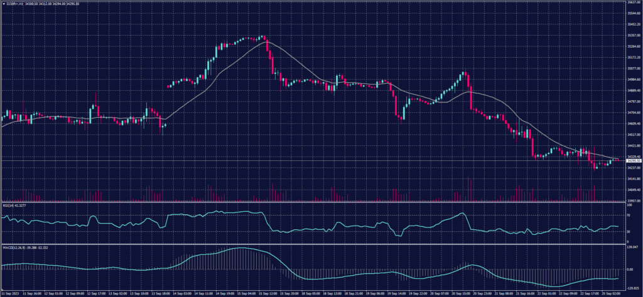Click the chart symbol and H1 title text

(x=14, y=3)
